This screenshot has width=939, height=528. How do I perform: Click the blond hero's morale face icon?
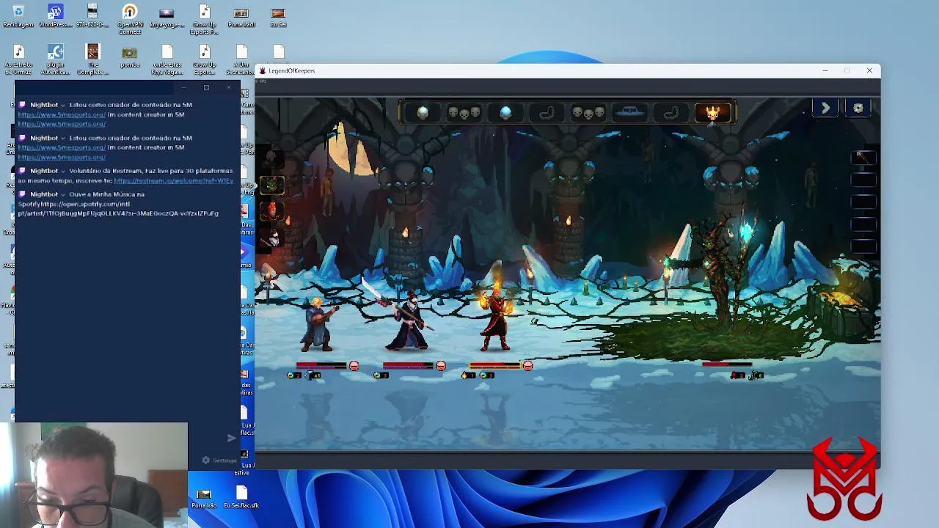click(x=354, y=365)
